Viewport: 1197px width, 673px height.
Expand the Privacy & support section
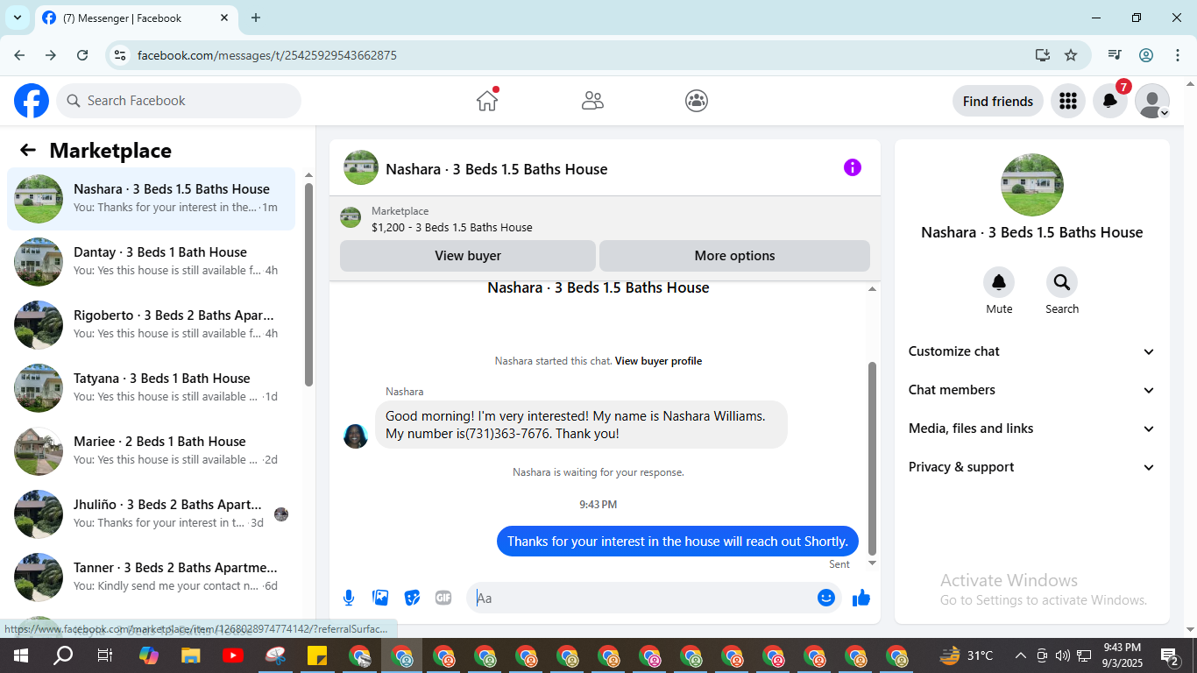point(1032,467)
